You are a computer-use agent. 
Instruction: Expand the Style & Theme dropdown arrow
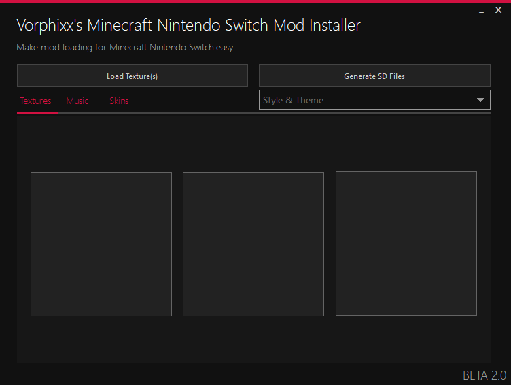tap(480, 100)
